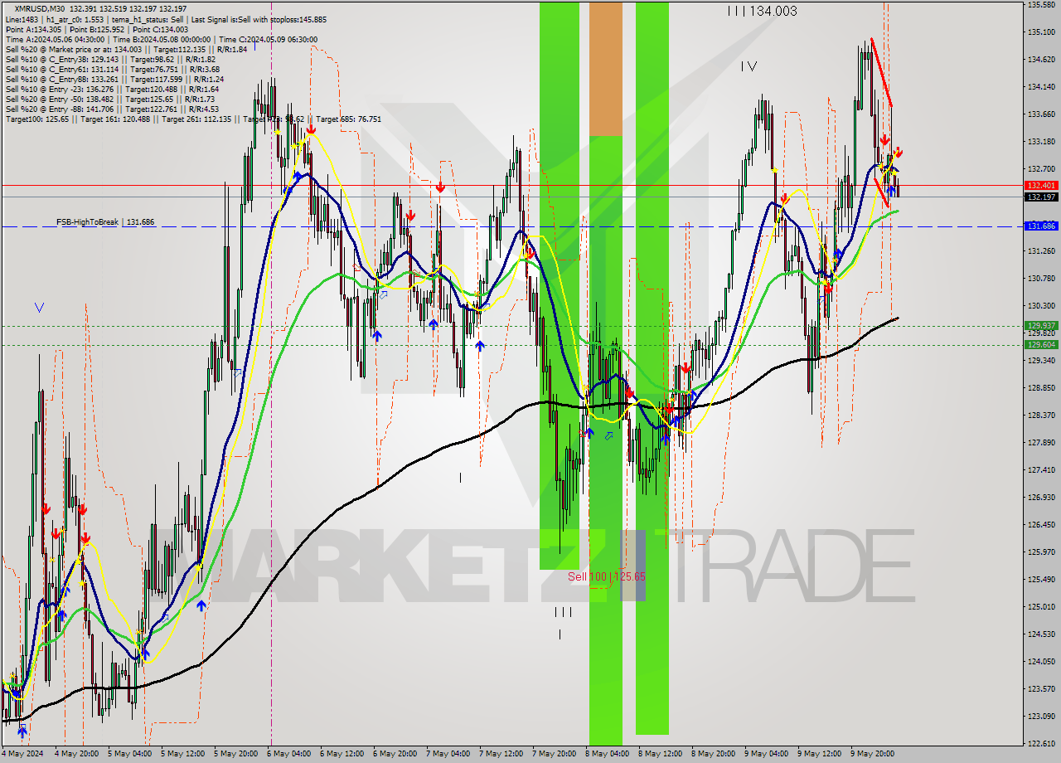Viewport: 1061px width, 763px height.
Task: Click the '5 May 20:00' time label
Action: point(235,754)
